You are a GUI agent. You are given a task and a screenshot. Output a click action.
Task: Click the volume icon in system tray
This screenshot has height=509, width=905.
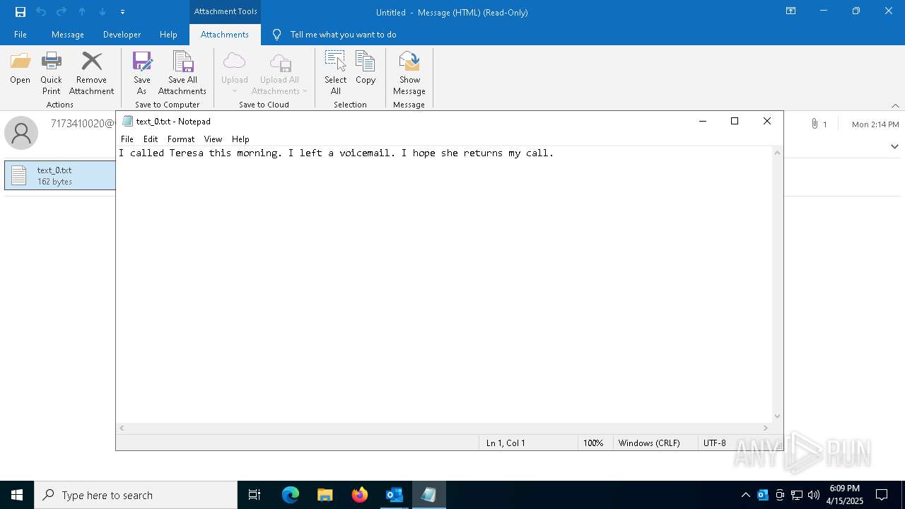(814, 495)
